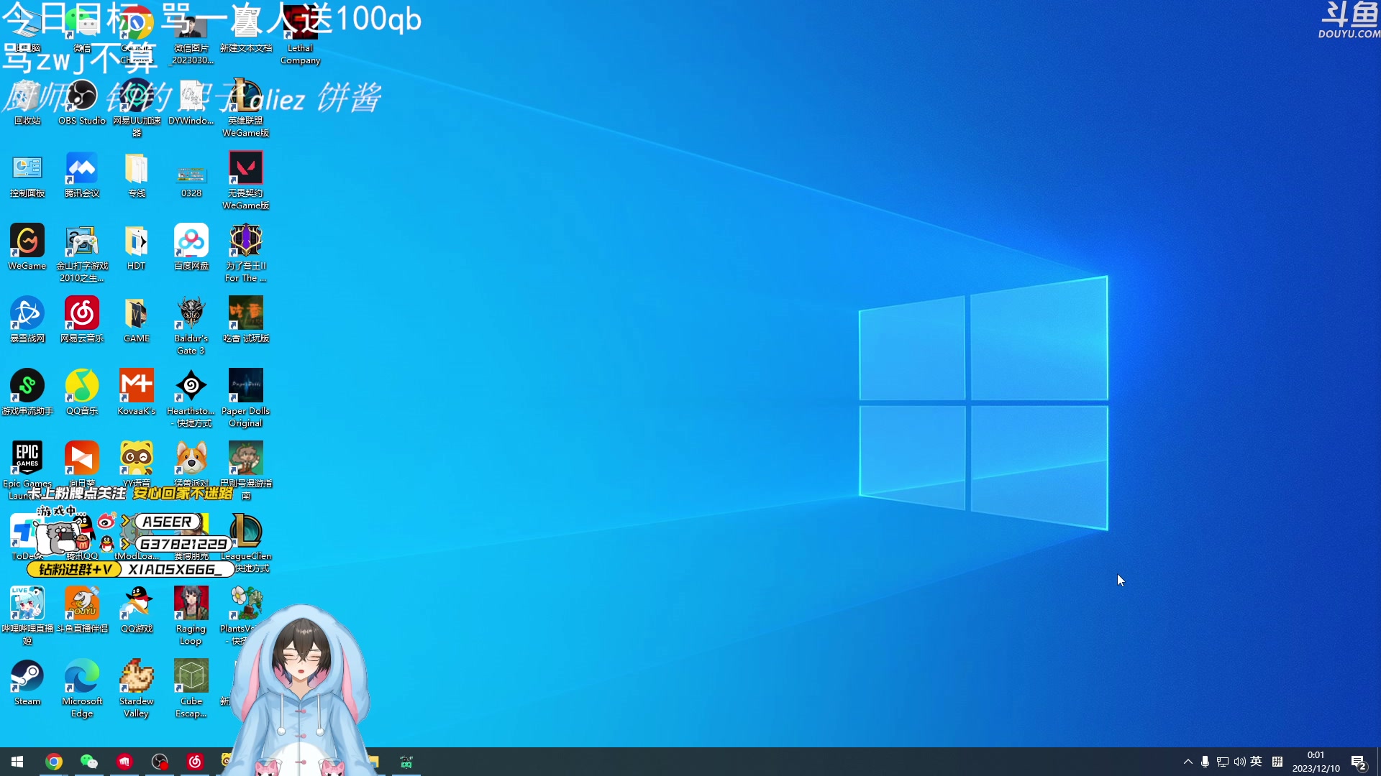Select the 英雄联盟 WeGame版 icon
This screenshot has width=1381, height=776.
[x=246, y=108]
